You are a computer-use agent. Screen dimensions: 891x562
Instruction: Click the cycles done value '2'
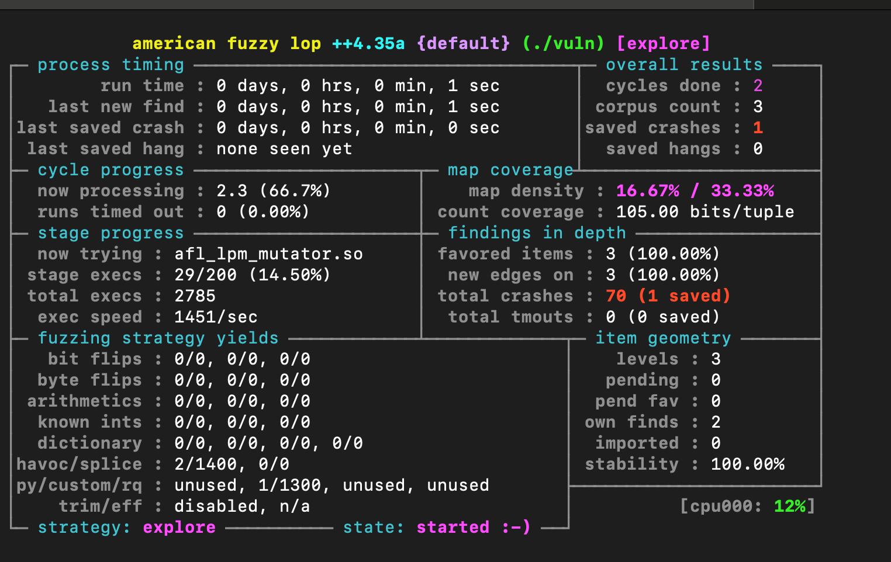(758, 86)
